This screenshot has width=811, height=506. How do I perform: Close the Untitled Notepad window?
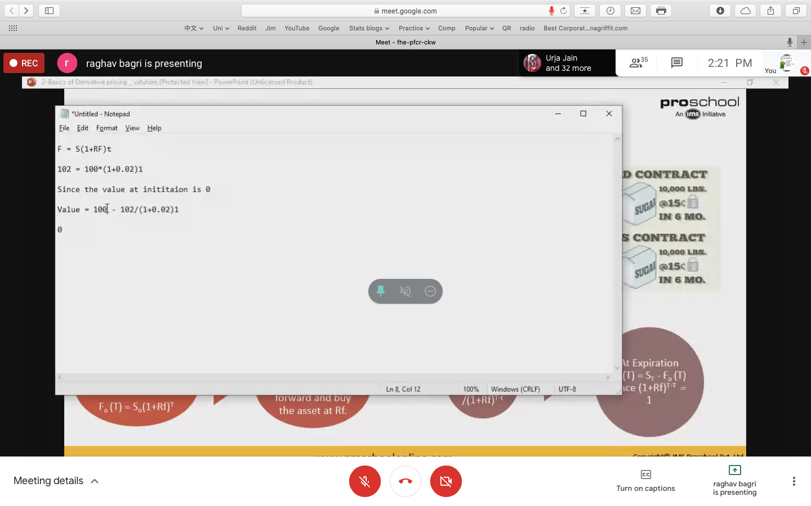click(x=609, y=114)
